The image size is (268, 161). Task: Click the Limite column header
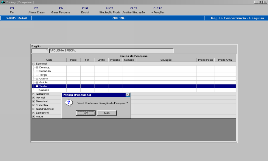[101, 60]
